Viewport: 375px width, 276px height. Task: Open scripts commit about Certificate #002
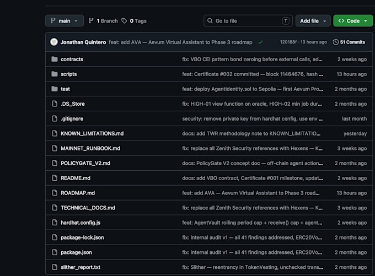pyautogui.click(x=253, y=74)
